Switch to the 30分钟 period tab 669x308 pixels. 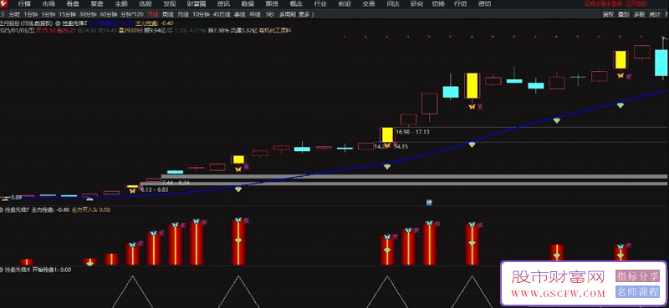tap(88, 14)
